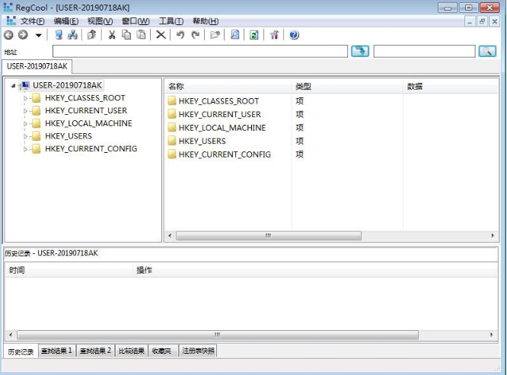Click the 类型 column header
The image size is (507, 375).
pyautogui.click(x=348, y=86)
